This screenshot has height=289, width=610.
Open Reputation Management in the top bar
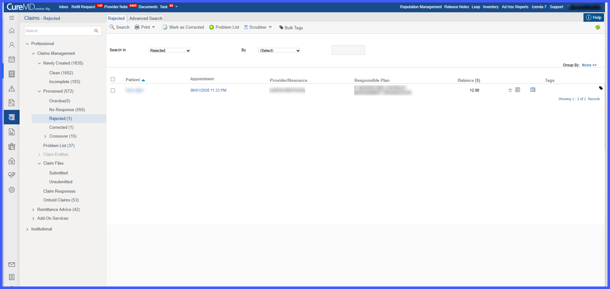click(x=421, y=7)
